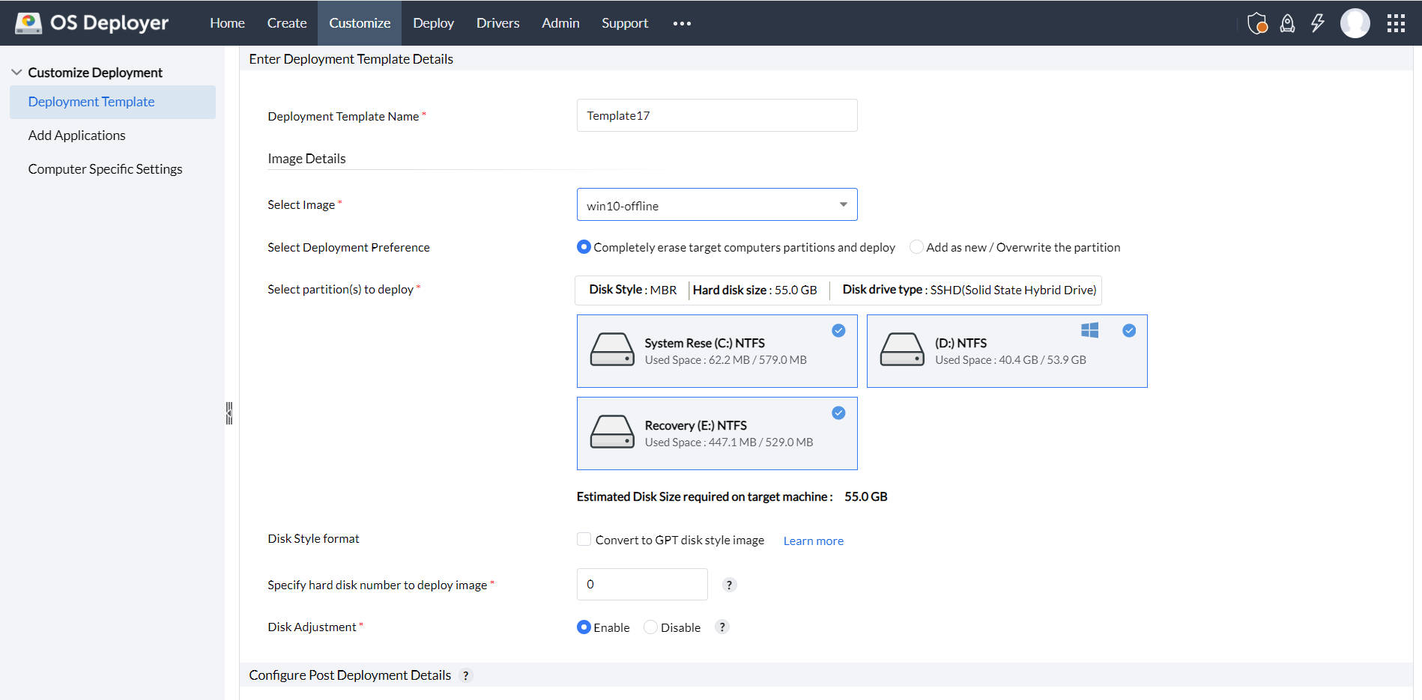Switch to the Deploy tab
Viewport: 1422px width, 700px height.
(x=433, y=22)
